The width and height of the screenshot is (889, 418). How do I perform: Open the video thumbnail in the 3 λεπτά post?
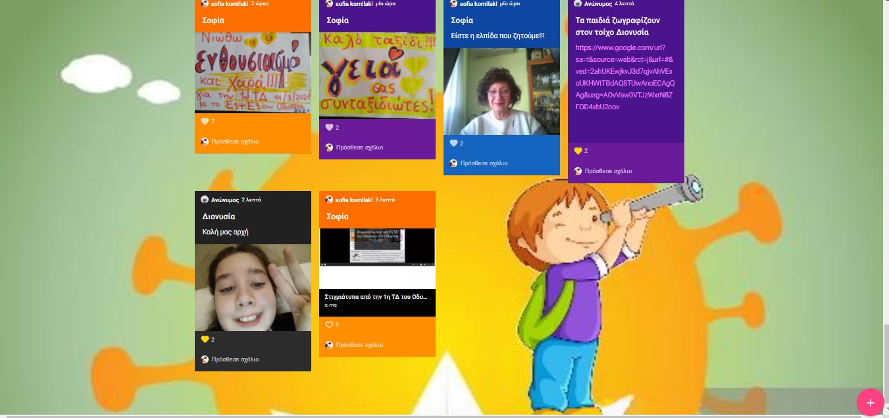tap(377, 259)
